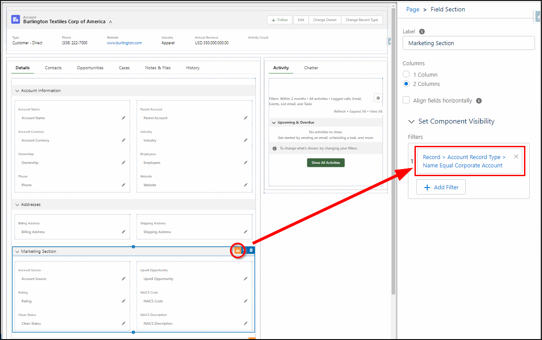Open Details tab
This screenshot has width=542, height=340.
(23, 68)
